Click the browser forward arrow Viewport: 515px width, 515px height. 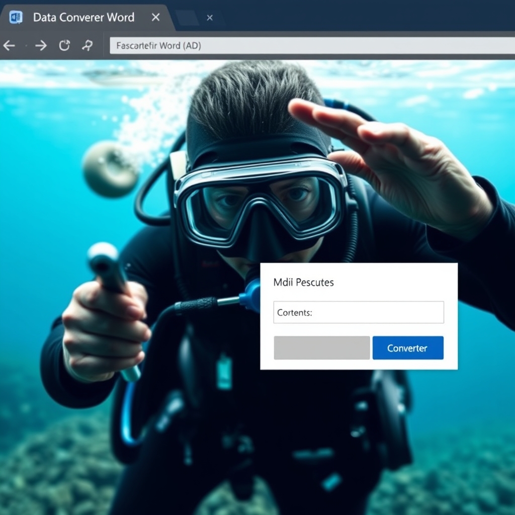tap(41, 45)
